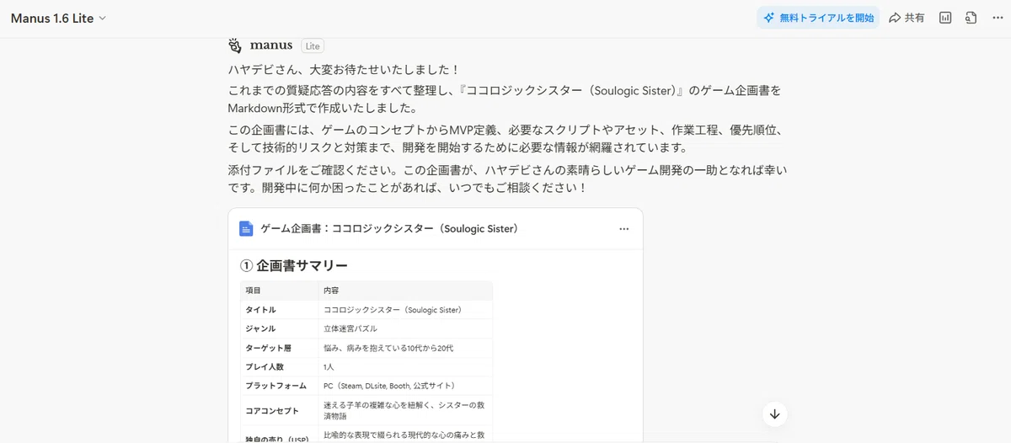The width and height of the screenshot is (1011, 443).
Task: Click the 共有 share button
Action: point(907,18)
